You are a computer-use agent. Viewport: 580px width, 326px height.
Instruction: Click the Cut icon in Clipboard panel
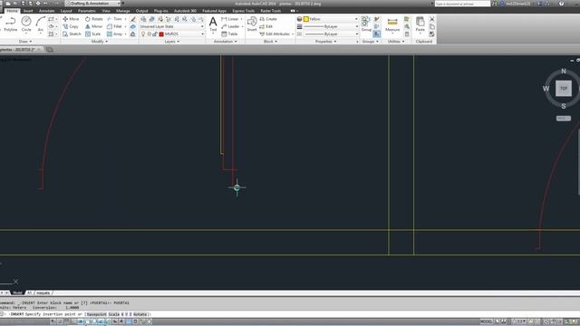coord(431,19)
